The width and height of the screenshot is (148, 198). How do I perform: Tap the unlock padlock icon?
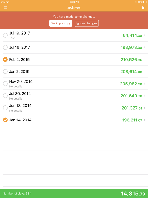(x=143, y=7)
